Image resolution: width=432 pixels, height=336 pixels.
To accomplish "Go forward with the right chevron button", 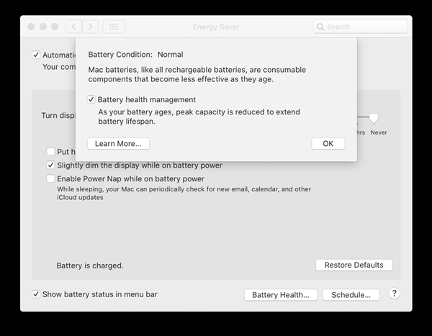I will pyautogui.click(x=90, y=27).
